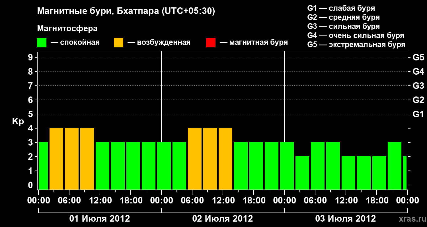Click the green bar above 18:00 of 02 Июля
Screen dimensions: 427x227
coord(256,166)
